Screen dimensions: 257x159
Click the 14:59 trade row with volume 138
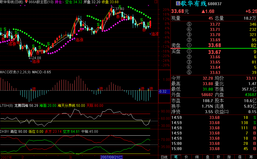(214, 123)
